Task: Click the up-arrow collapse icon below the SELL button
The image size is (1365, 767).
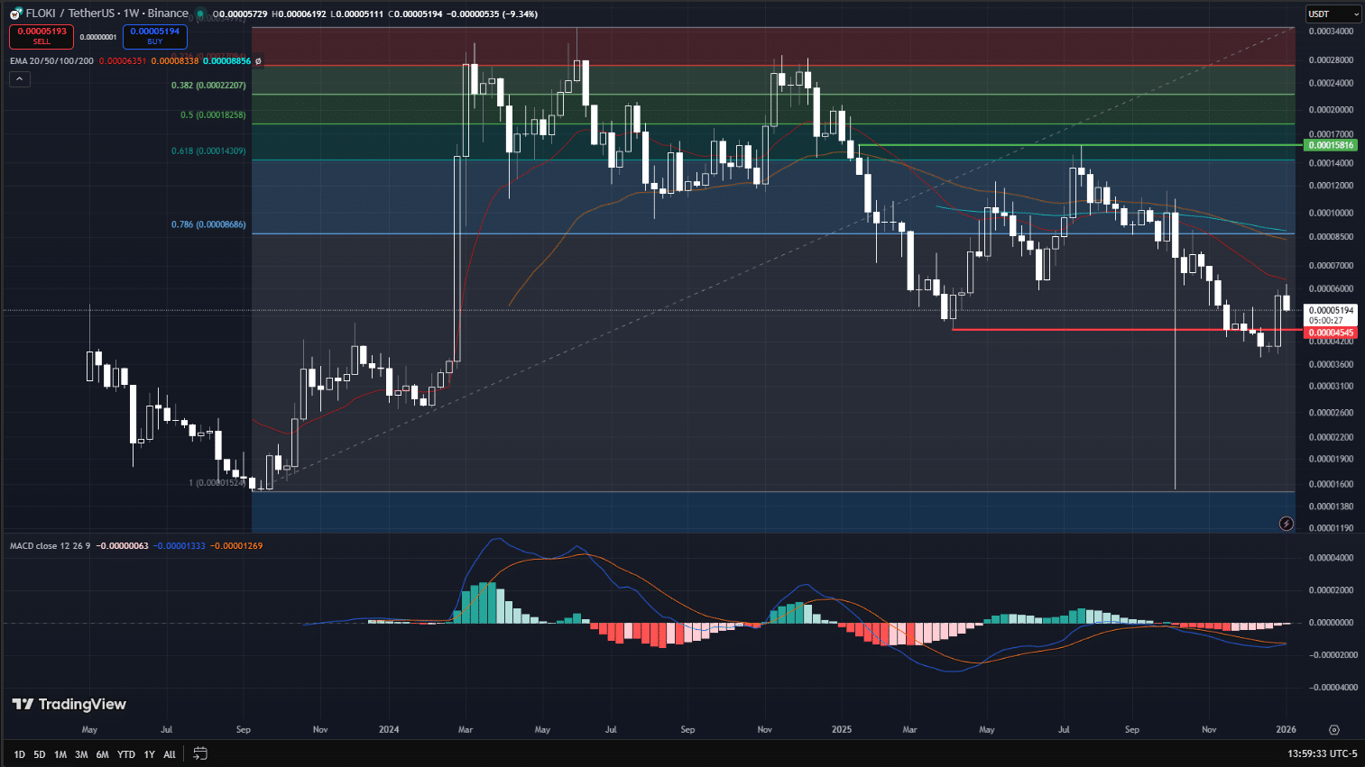Action: (19, 78)
